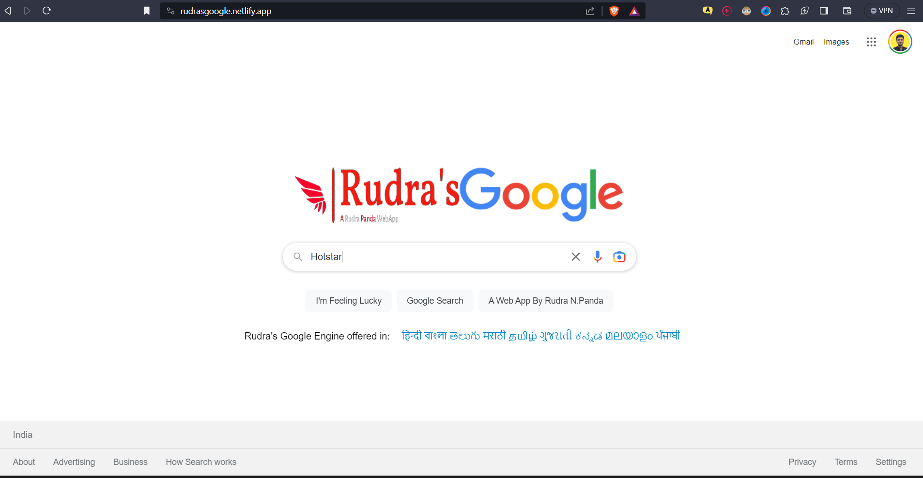View site information icon beside the URL
The width and height of the screenshot is (923, 478).
[x=170, y=11]
